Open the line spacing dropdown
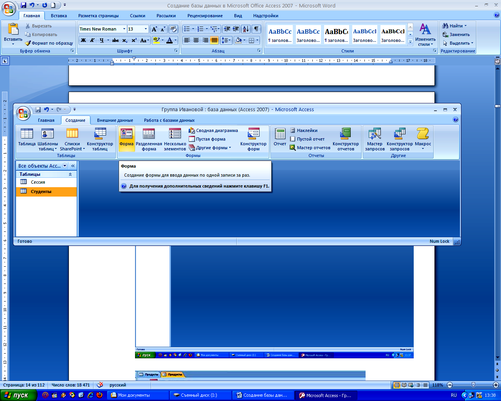 click(x=226, y=40)
